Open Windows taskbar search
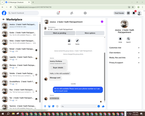This screenshot has height=116, width=145. pyautogui.click(x=8, y=114)
